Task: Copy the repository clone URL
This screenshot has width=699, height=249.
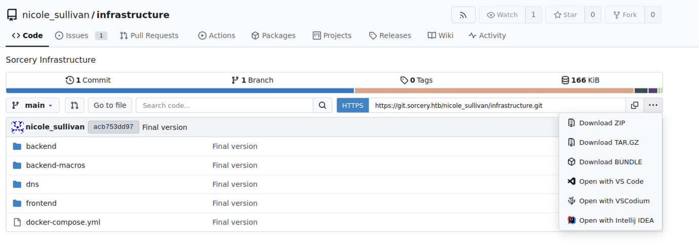Action: tap(635, 105)
